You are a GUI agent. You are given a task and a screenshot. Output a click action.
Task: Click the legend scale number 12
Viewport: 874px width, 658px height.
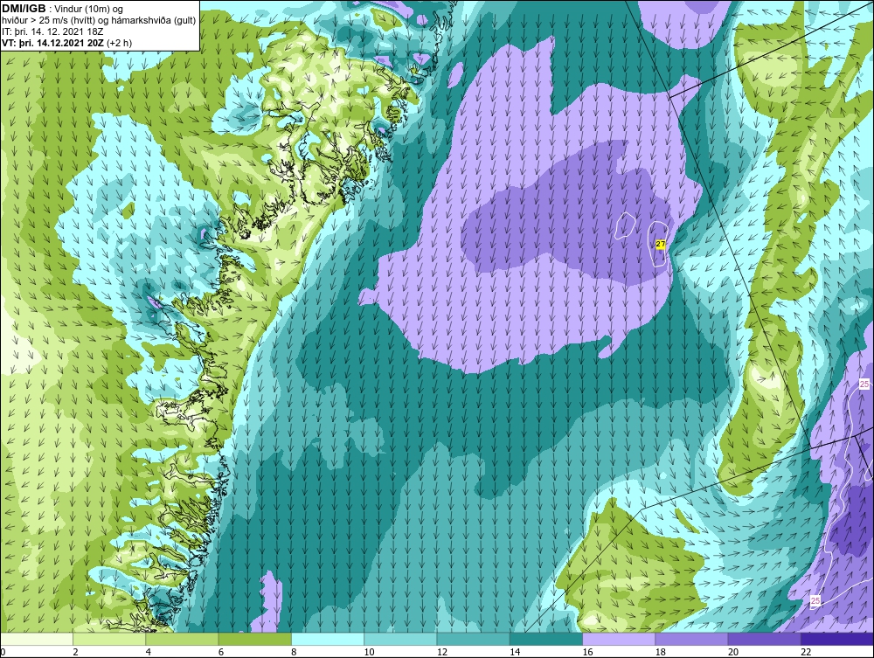[x=441, y=652]
